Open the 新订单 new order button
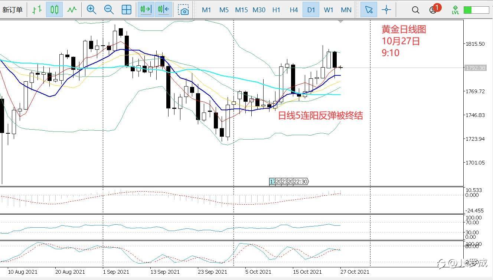This screenshot has height=280, width=493. [12, 10]
